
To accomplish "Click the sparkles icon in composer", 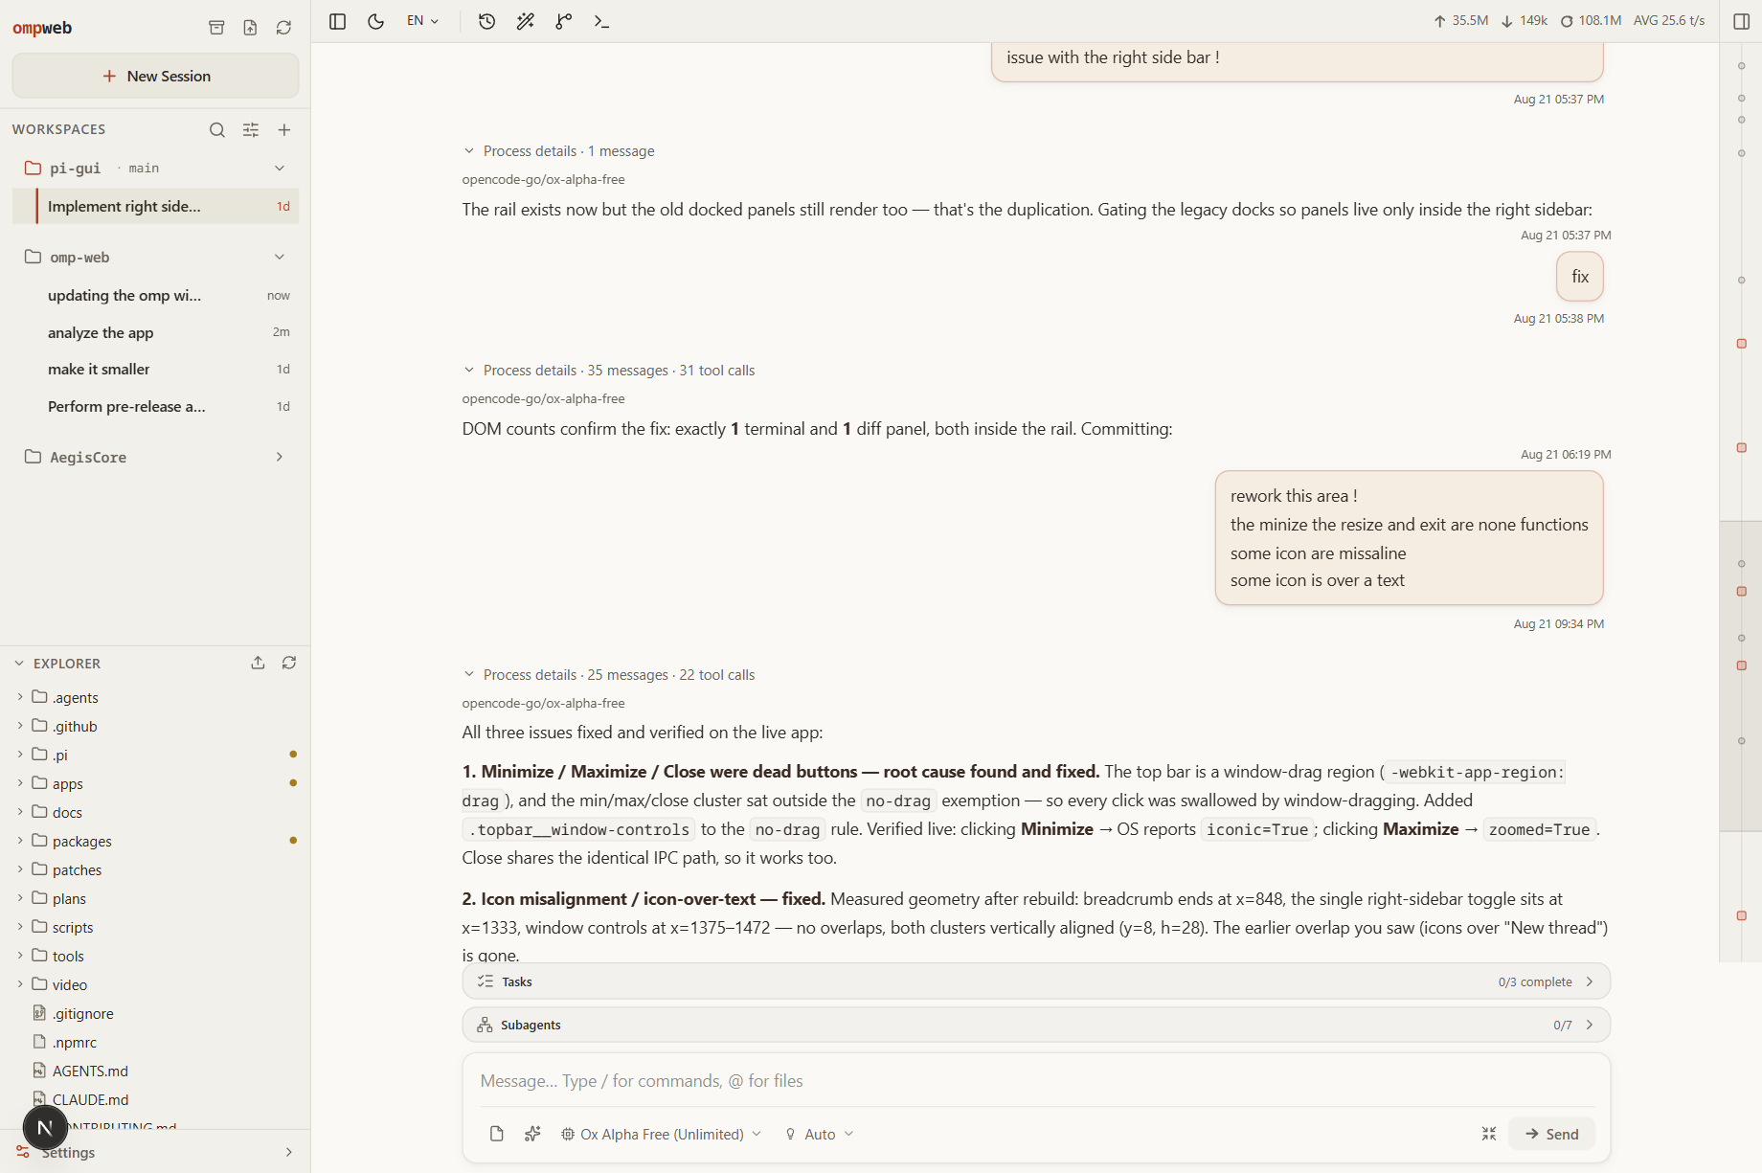I will pos(532,1134).
